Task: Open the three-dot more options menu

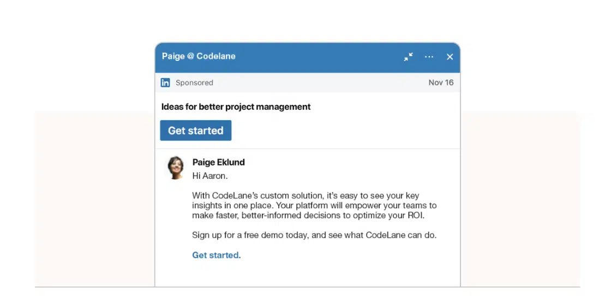Action: pos(429,57)
